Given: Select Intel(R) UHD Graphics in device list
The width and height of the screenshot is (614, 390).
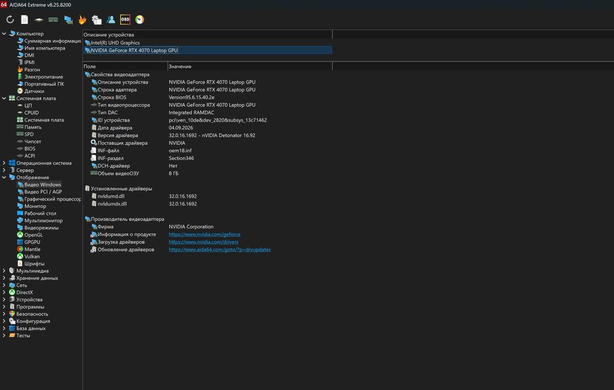Looking at the screenshot, I should pos(115,43).
